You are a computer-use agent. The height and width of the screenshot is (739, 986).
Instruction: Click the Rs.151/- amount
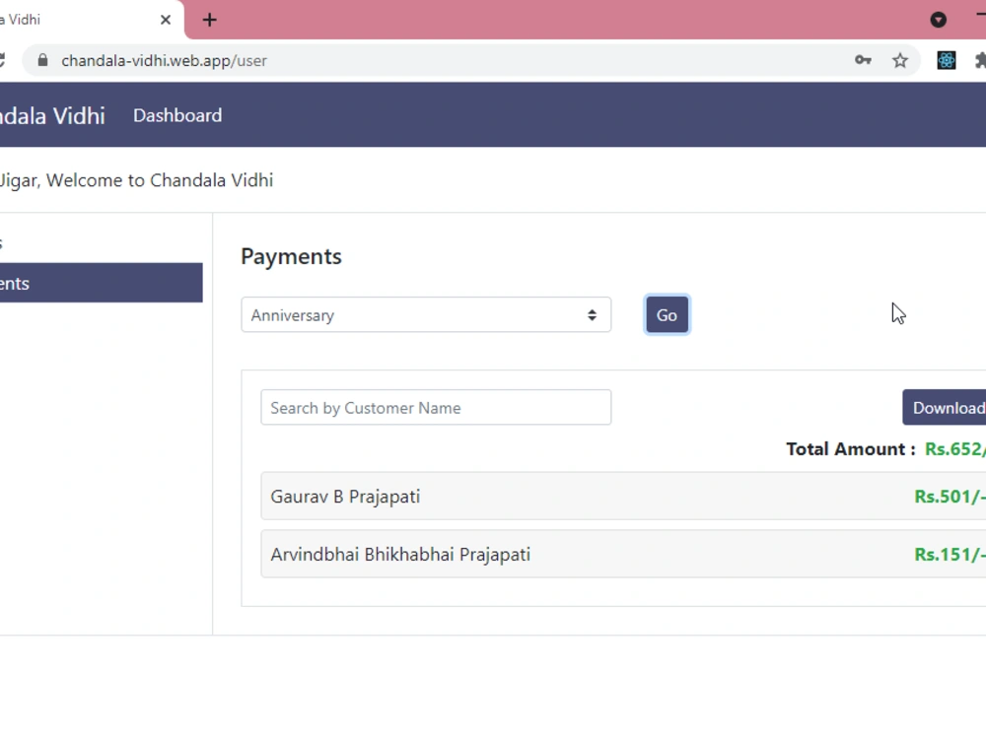pos(950,554)
